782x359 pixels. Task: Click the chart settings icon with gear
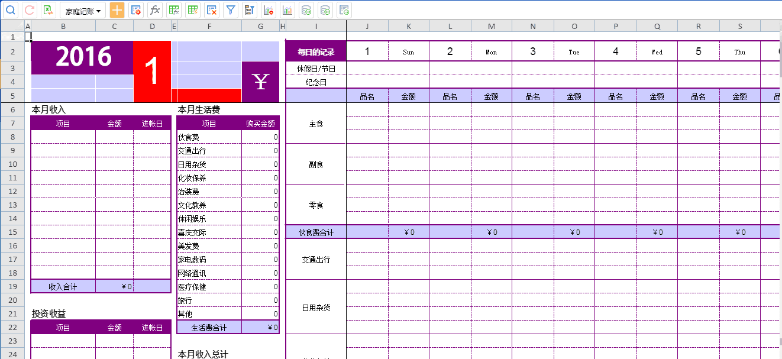pyautogui.click(x=269, y=10)
